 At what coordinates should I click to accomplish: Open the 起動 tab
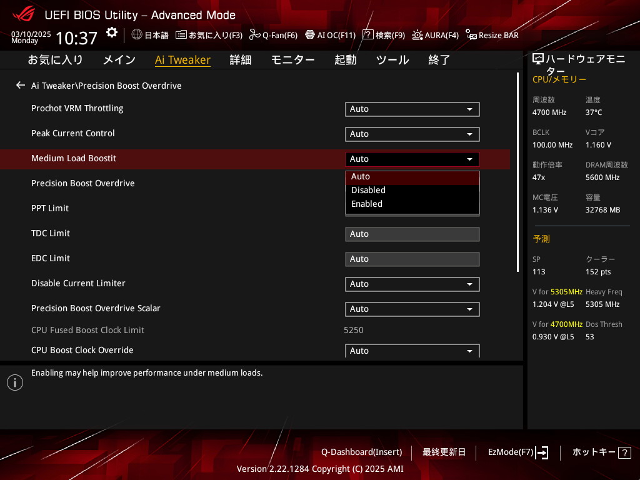(345, 59)
